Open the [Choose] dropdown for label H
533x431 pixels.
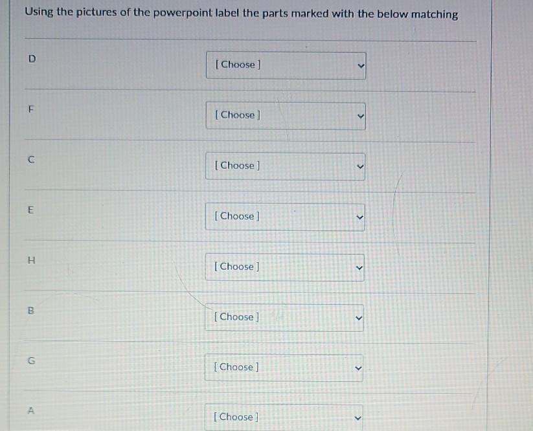pos(284,267)
